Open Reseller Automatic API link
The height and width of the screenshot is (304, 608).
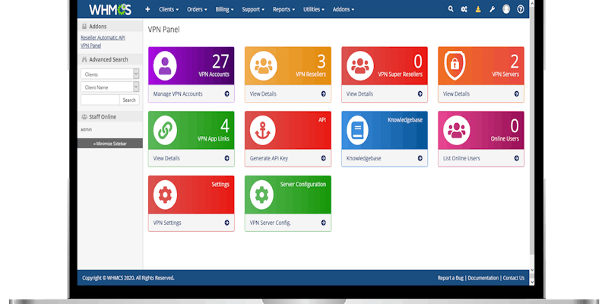pos(103,37)
